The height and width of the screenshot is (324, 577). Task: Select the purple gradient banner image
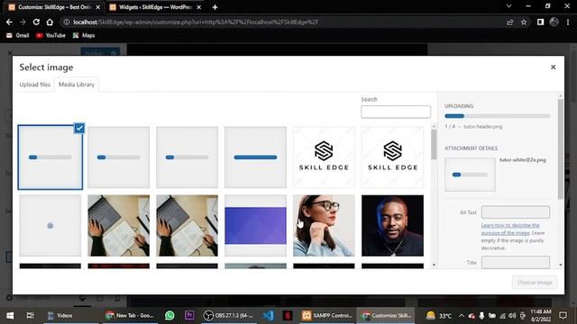tap(255, 226)
